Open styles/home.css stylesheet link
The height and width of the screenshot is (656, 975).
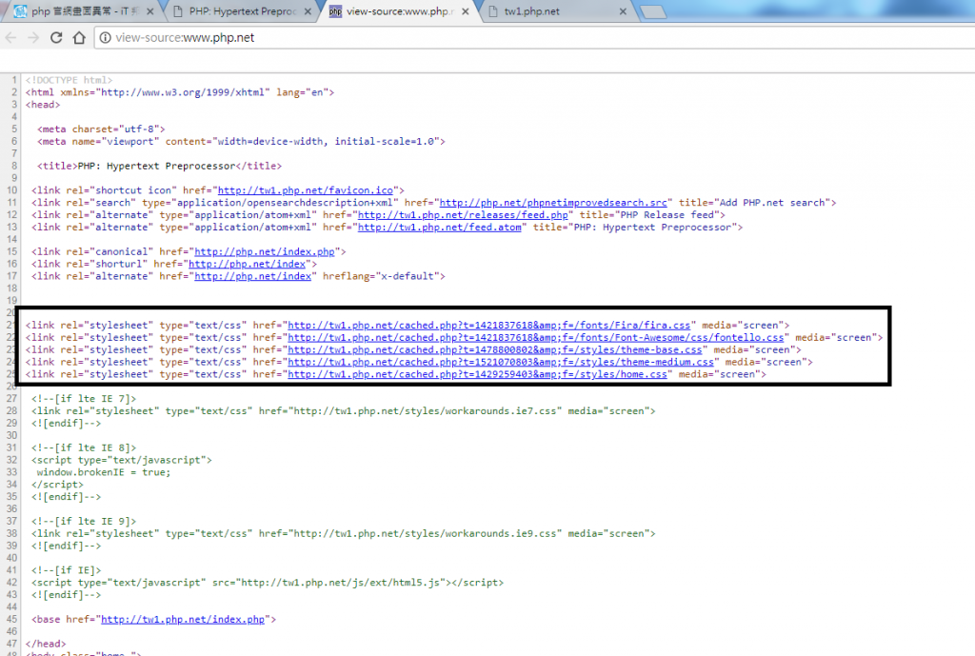(478, 374)
